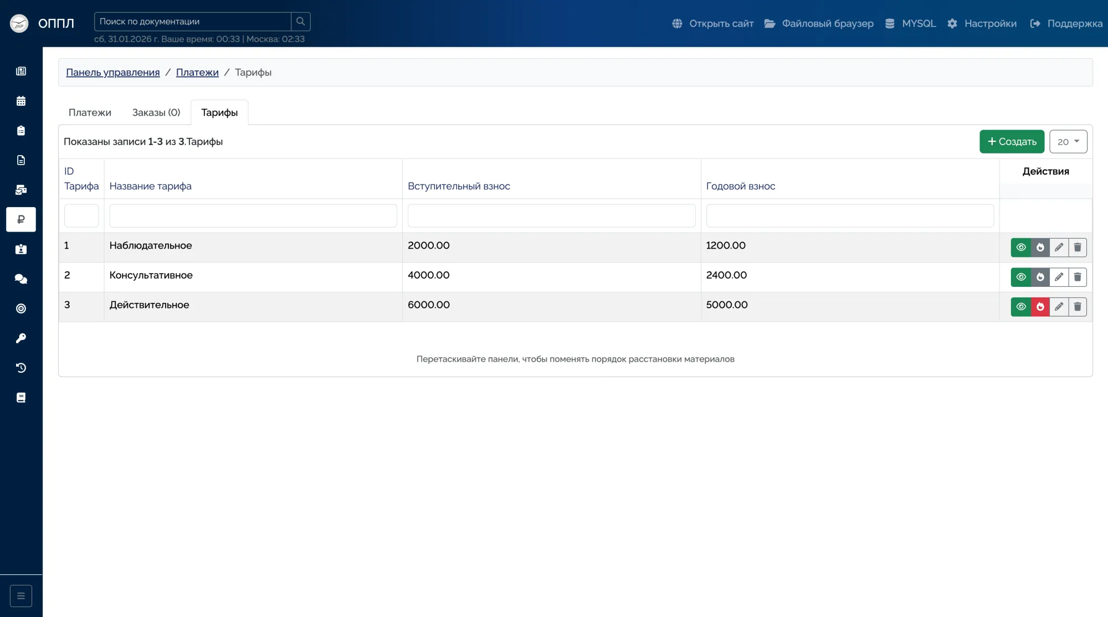The height and width of the screenshot is (617, 1108).
Task: Toggle the red fire icon for Действительное
Action: [x=1040, y=307]
